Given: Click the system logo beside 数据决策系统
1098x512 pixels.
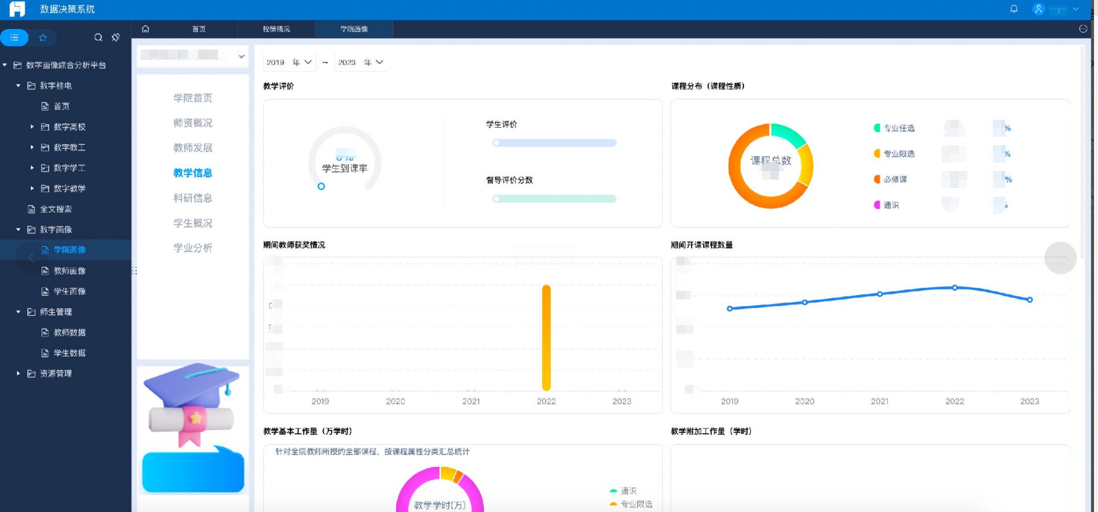Looking at the screenshot, I should pos(17,9).
